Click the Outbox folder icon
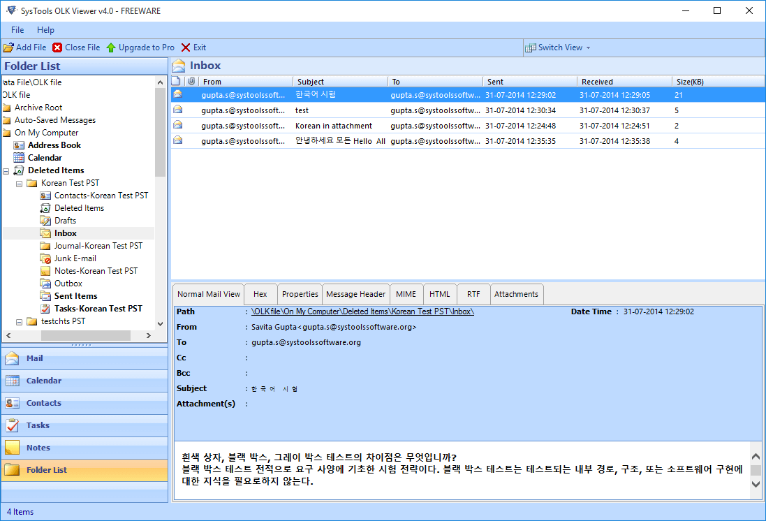 [45, 284]
